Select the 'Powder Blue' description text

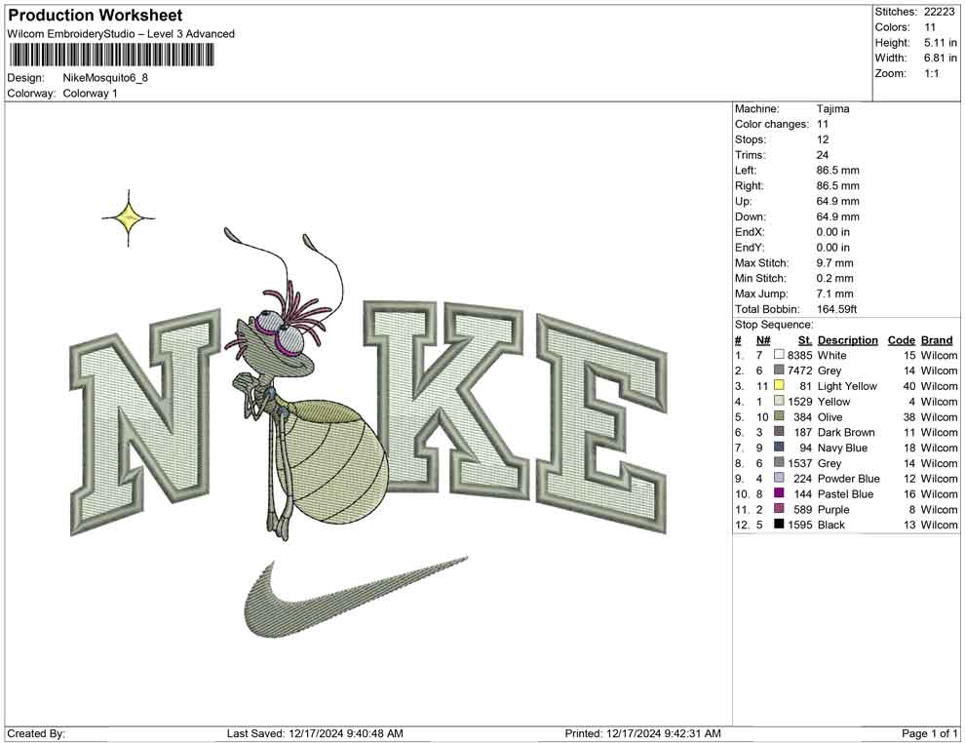(x=848, y=478)
